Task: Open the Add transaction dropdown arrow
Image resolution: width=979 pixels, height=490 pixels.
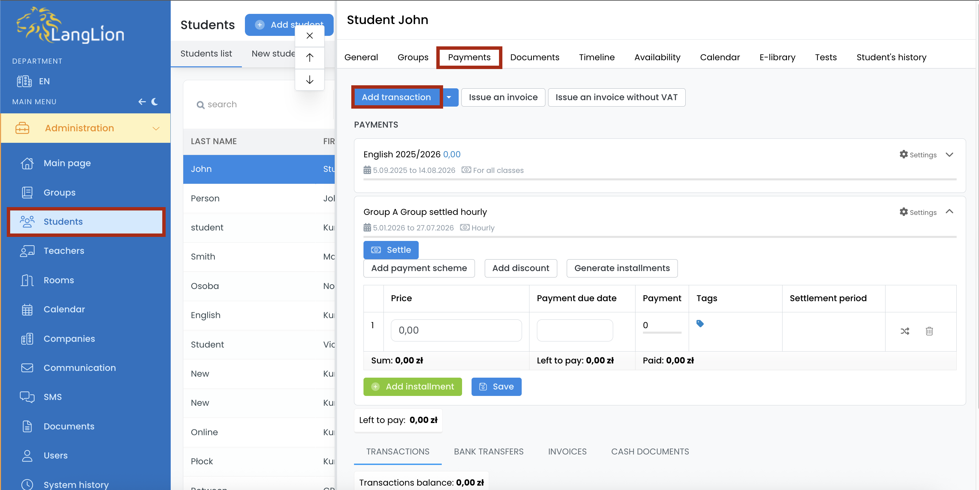Action: [x=449, y=97]
